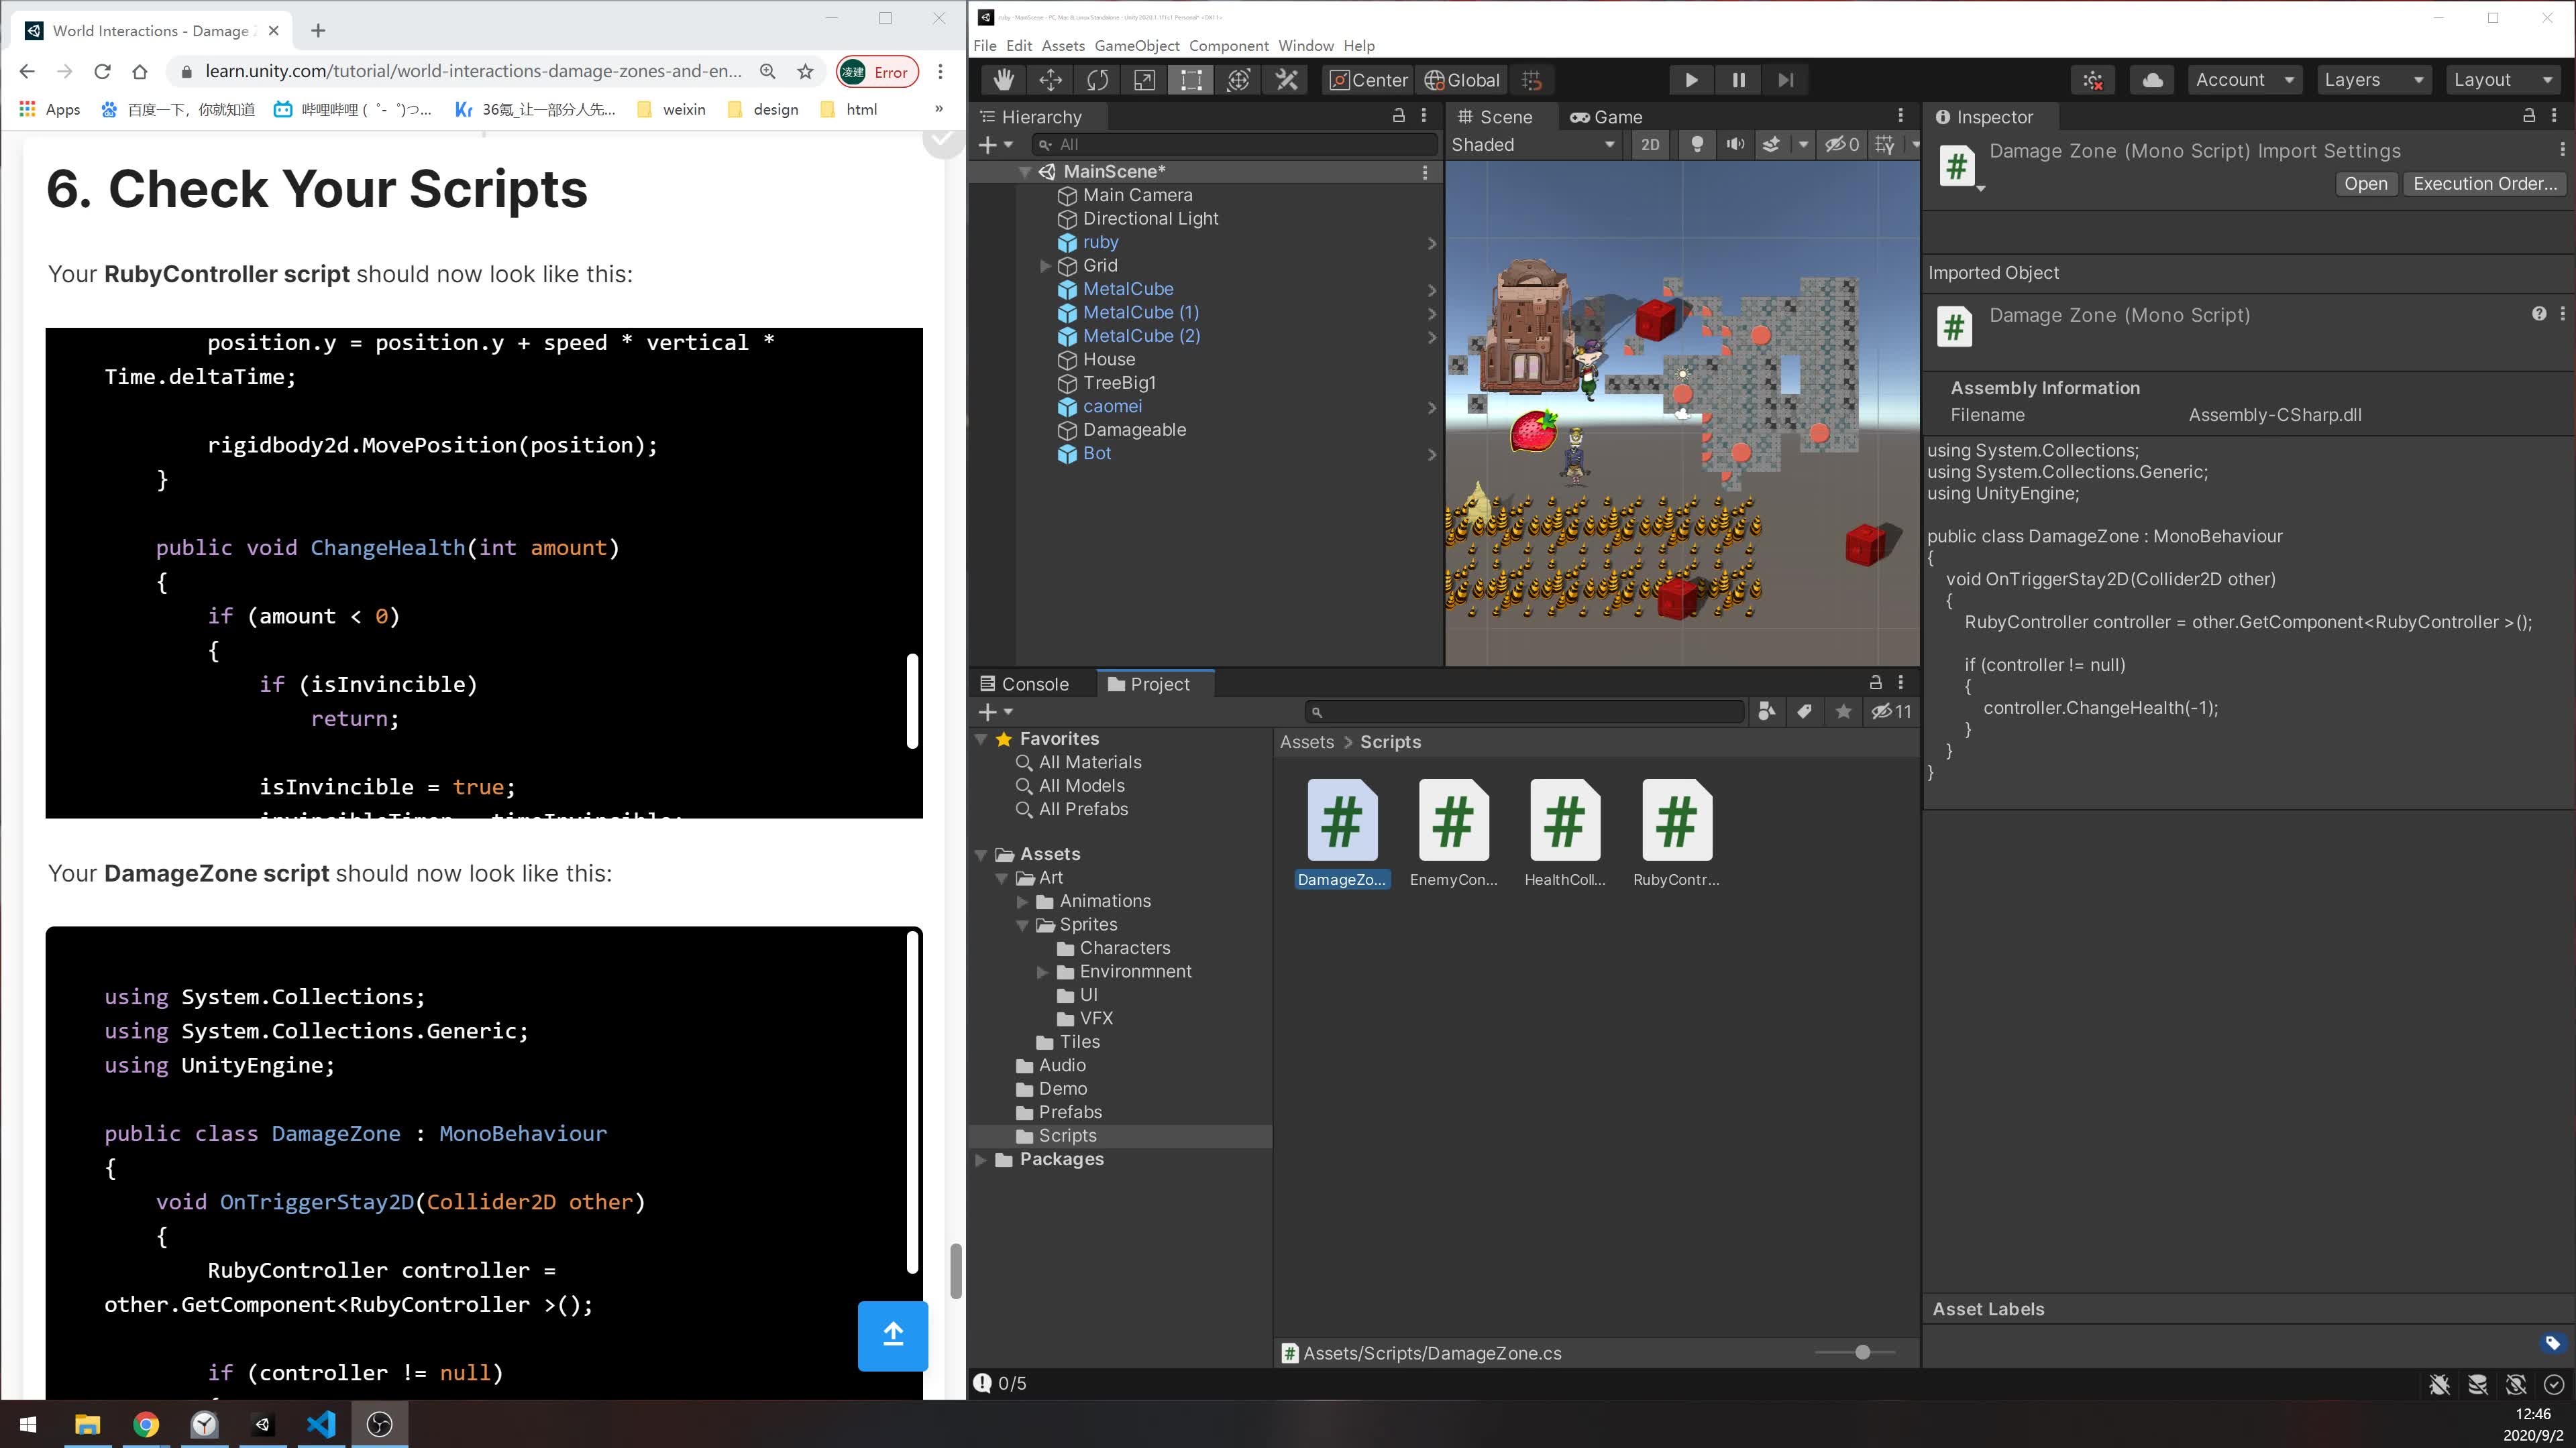Expand the Packages folder
Viewport: 2576px width, 1448px height.
point(981,1160)
